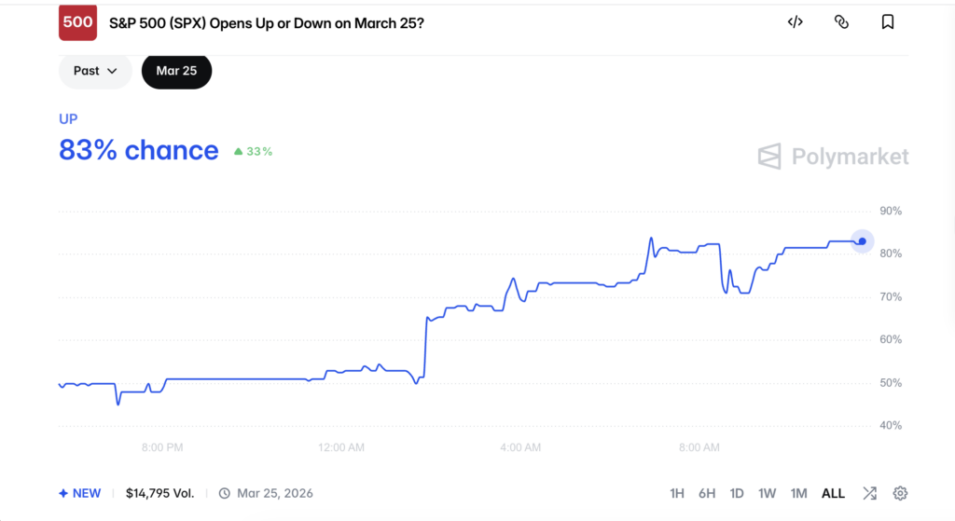Click the UP outcome label

click(x=68, y=119)
